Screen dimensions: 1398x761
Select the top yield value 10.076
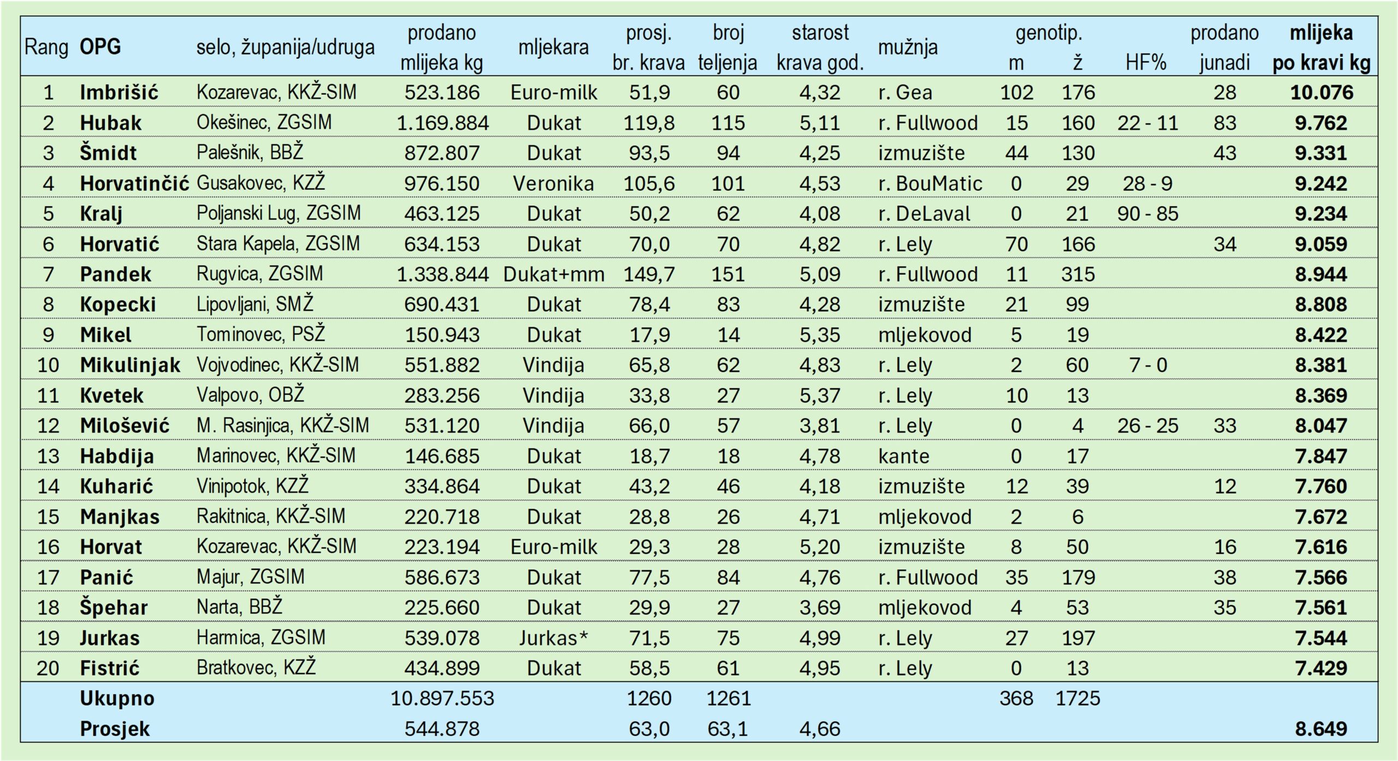[x=1321, y=92]
